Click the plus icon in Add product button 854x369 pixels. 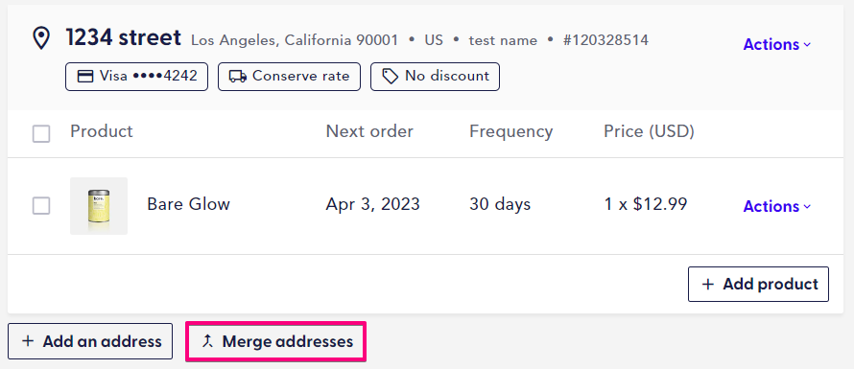coord(707,284)
